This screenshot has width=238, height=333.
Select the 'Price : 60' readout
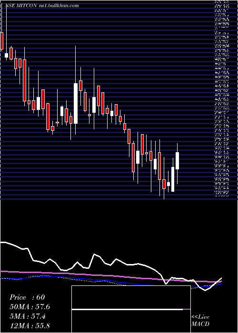point(27,297)
